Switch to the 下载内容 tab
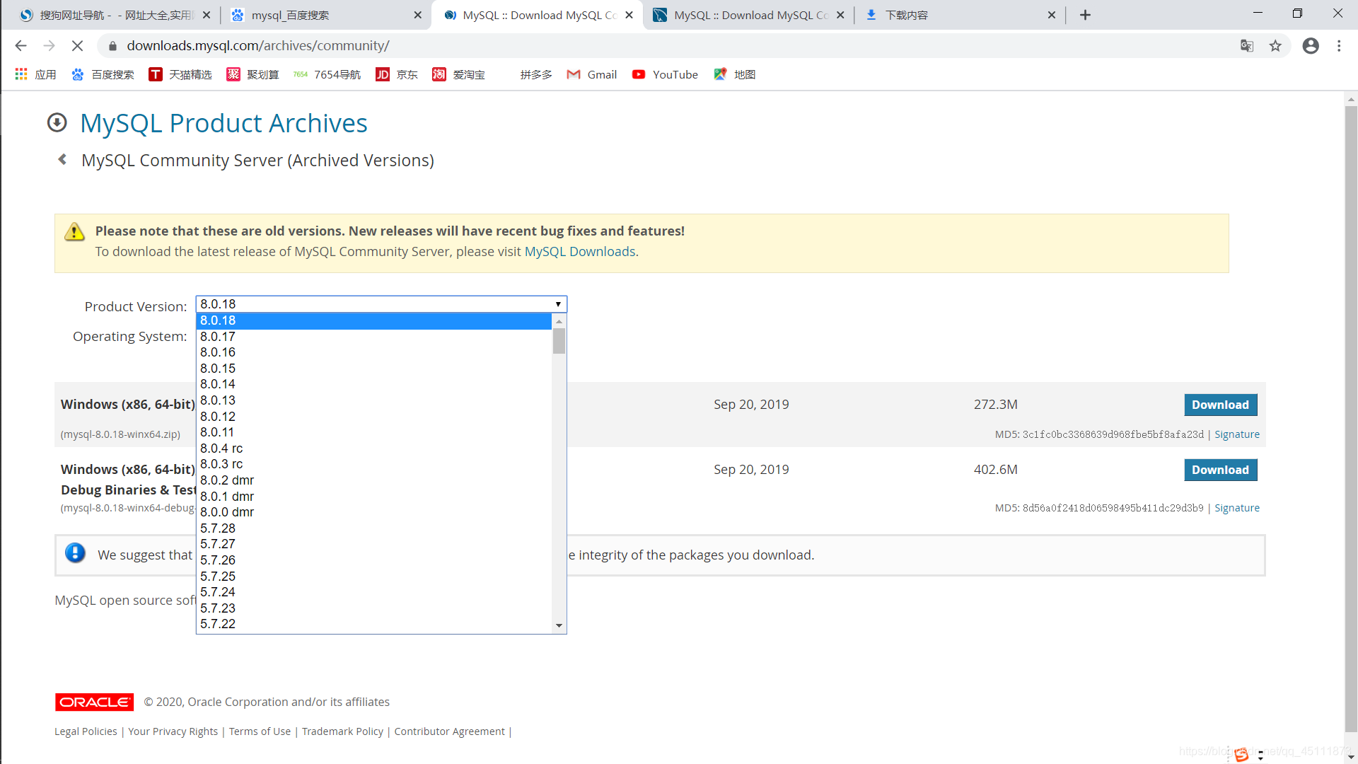This screenshot has width=1358, height=764. pos(958,15)
